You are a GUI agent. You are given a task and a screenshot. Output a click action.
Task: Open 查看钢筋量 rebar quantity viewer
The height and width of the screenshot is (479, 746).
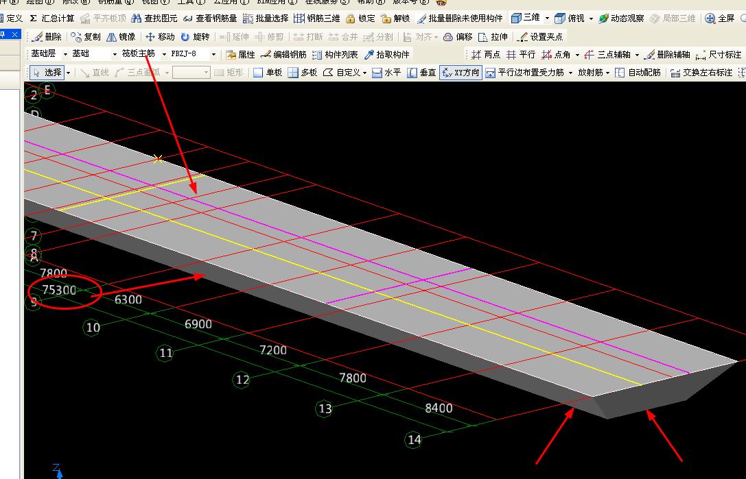tap(210, 19)
